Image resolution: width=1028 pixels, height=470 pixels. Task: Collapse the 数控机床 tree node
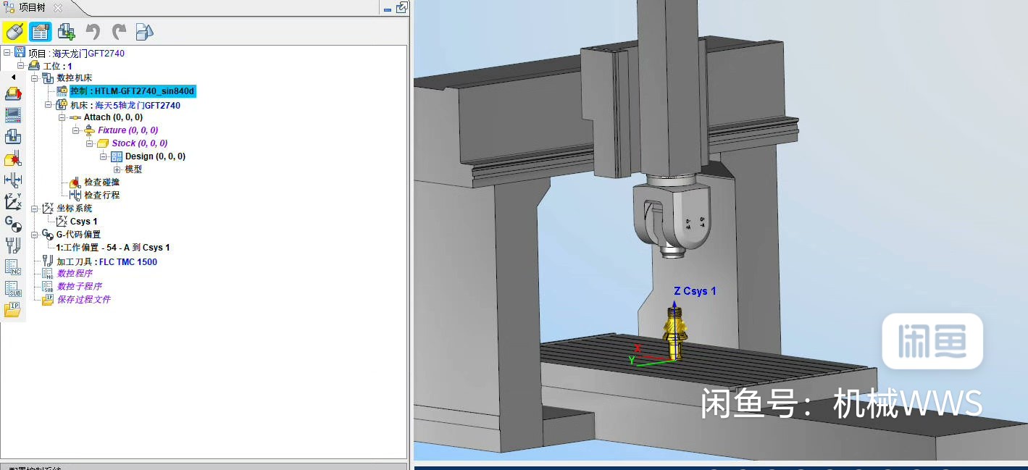(34, 77)
